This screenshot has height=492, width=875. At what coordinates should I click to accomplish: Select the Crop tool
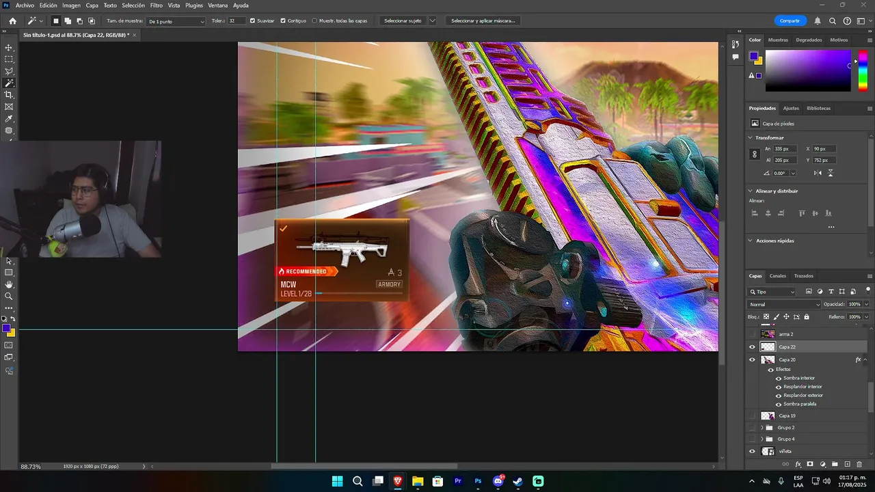tap(9, 95)
